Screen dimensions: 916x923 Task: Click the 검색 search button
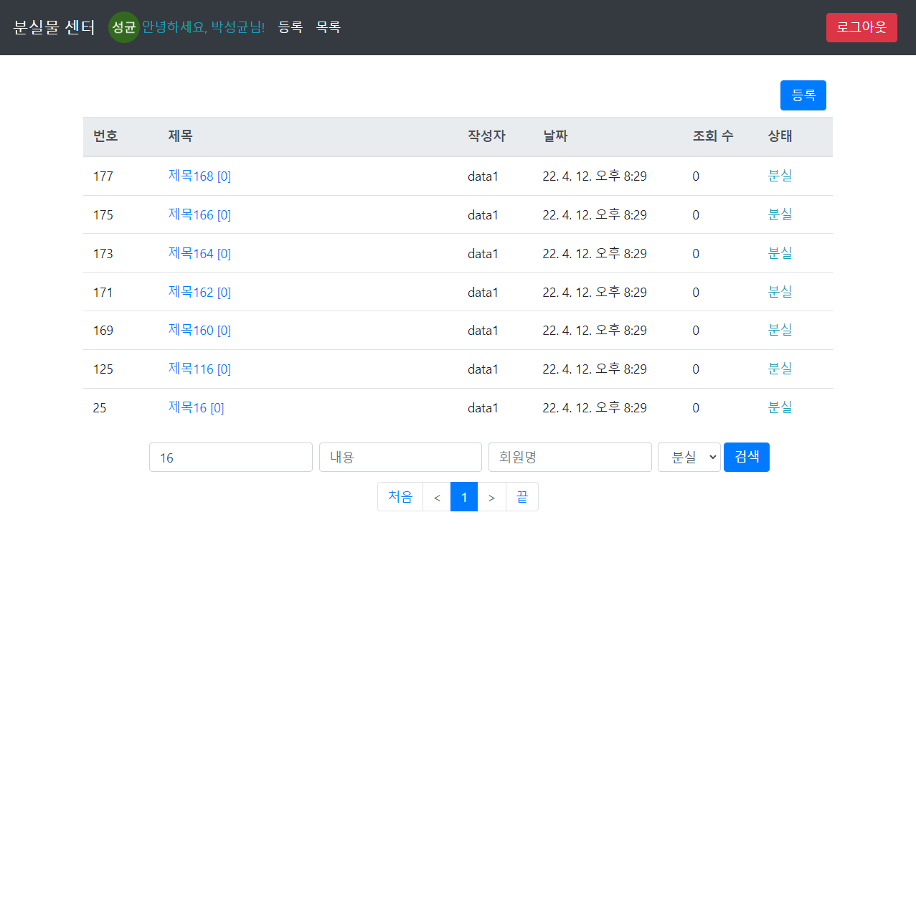746,457
